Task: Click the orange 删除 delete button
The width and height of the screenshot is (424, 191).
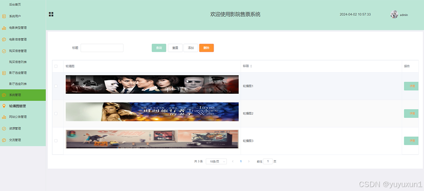Action: tap(206, 48)
